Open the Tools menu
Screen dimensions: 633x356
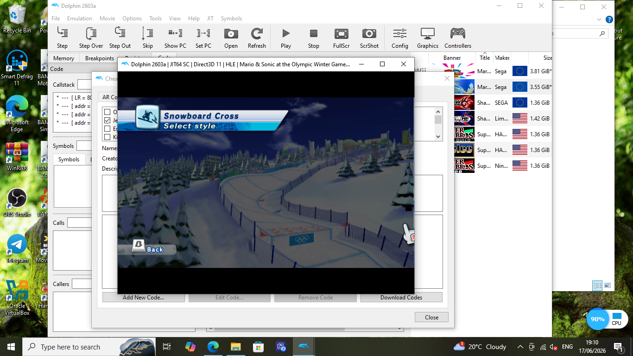(x=155, y=19)
